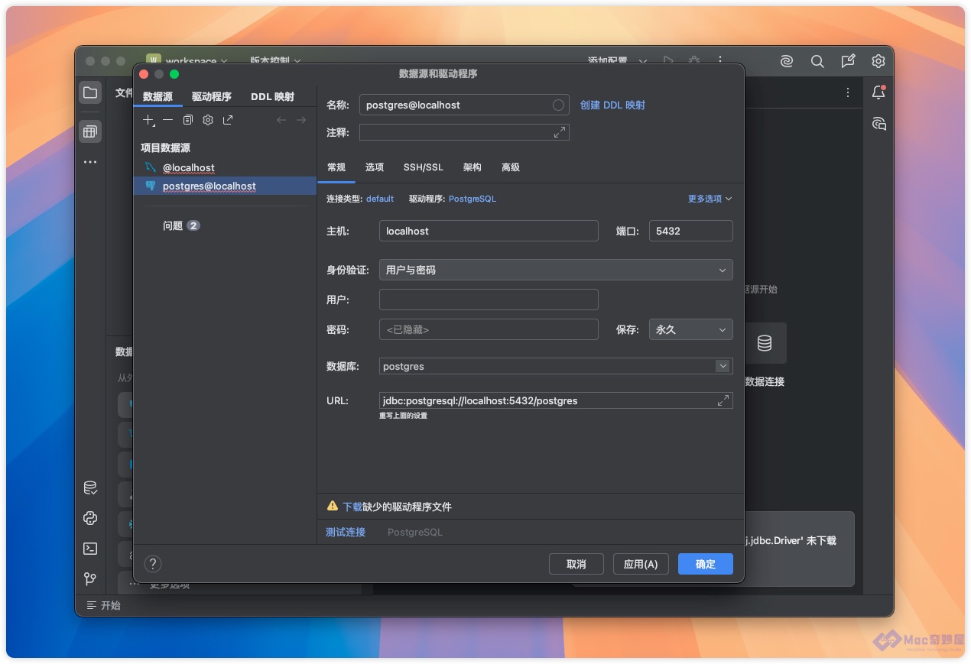
Task: Open the 版本控制 dropdown in title bar
Action: coord(275,60)
